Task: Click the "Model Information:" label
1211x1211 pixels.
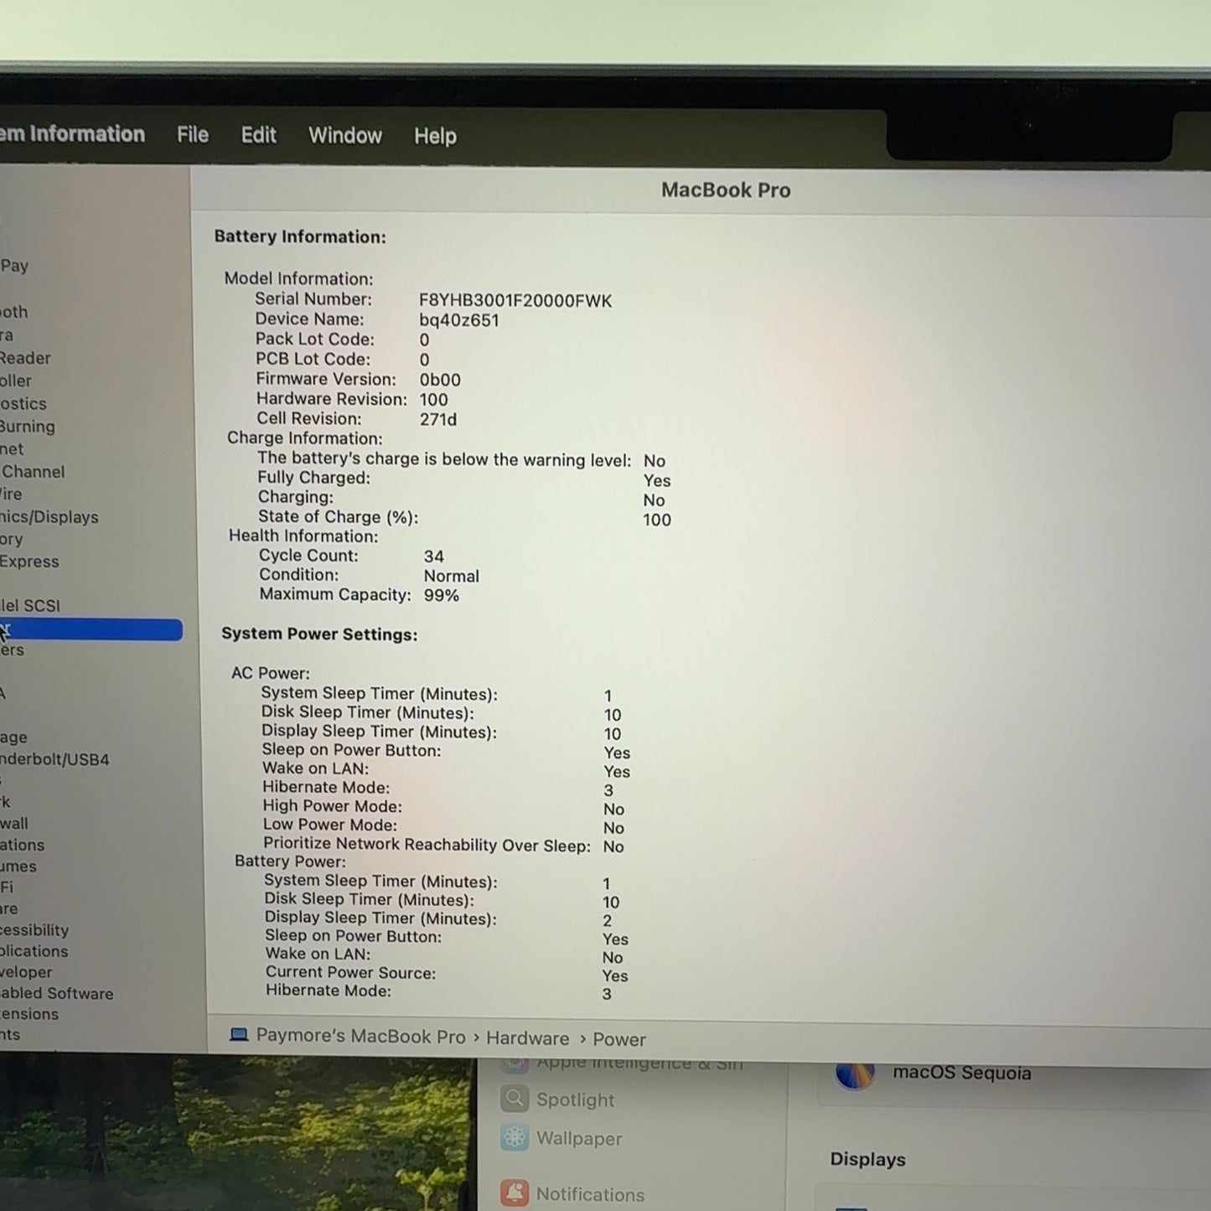Action: tap(298, 279)
